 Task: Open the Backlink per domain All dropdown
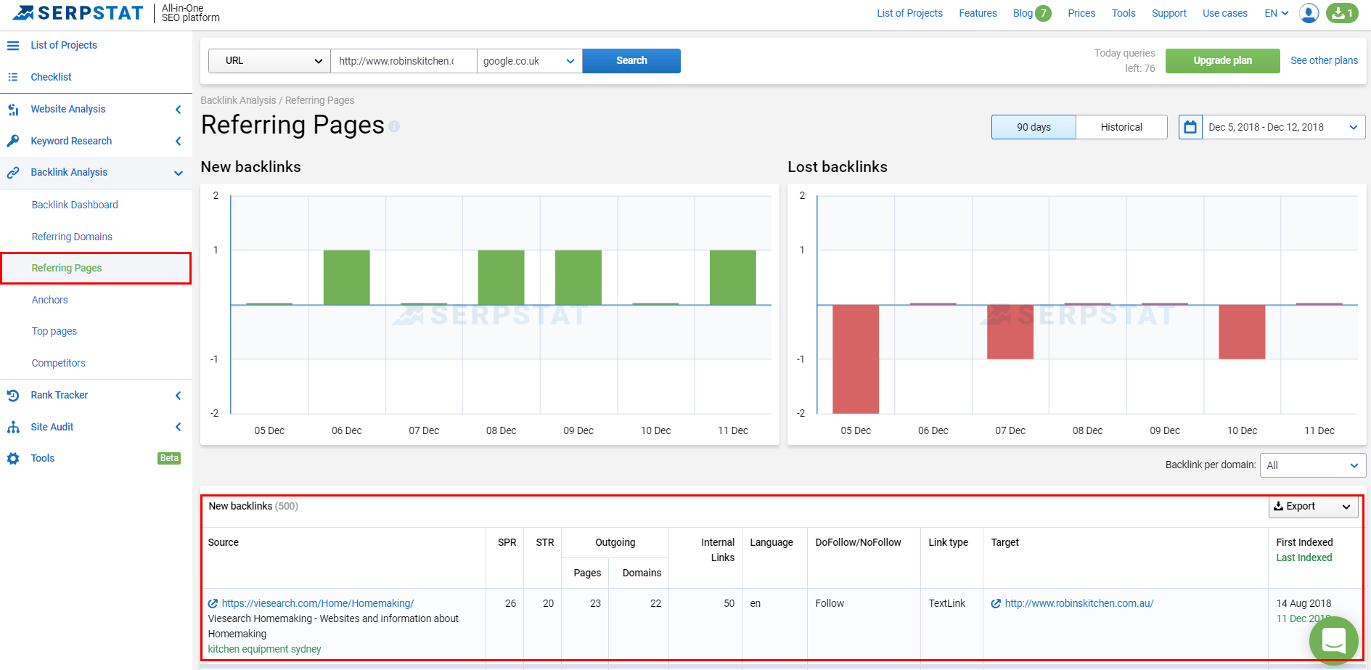coord(1312,465)
